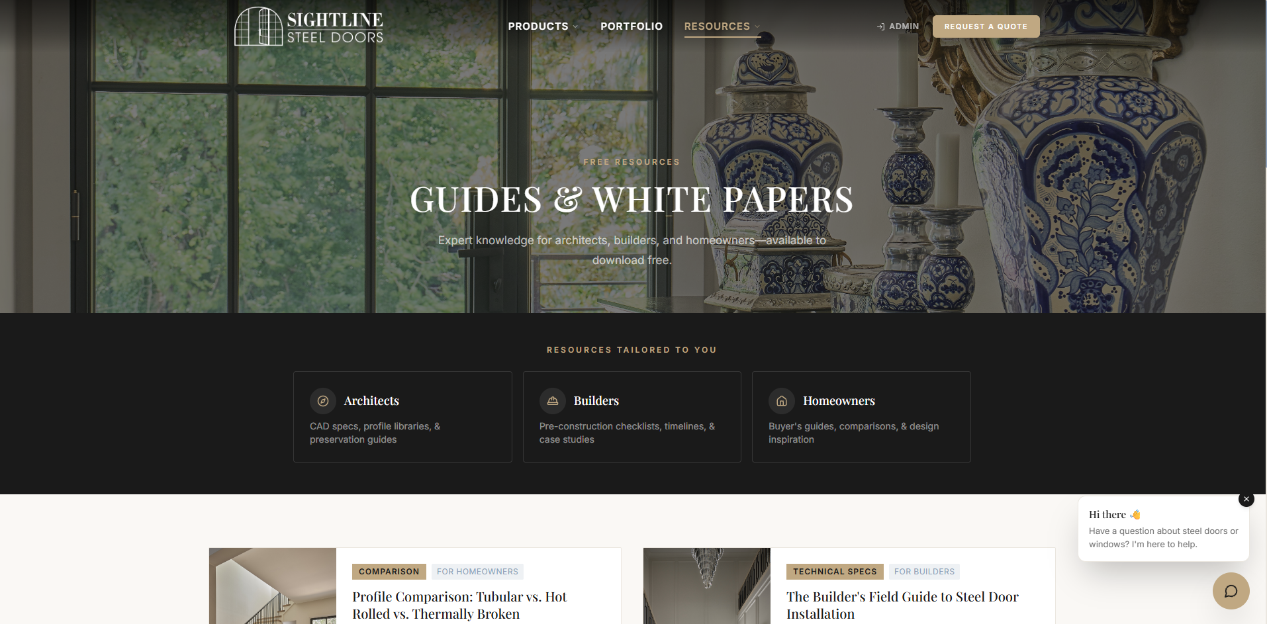Click the Comparison tag
The height and width of the screenshot is (624, 1267).
[x=389, y=572]
